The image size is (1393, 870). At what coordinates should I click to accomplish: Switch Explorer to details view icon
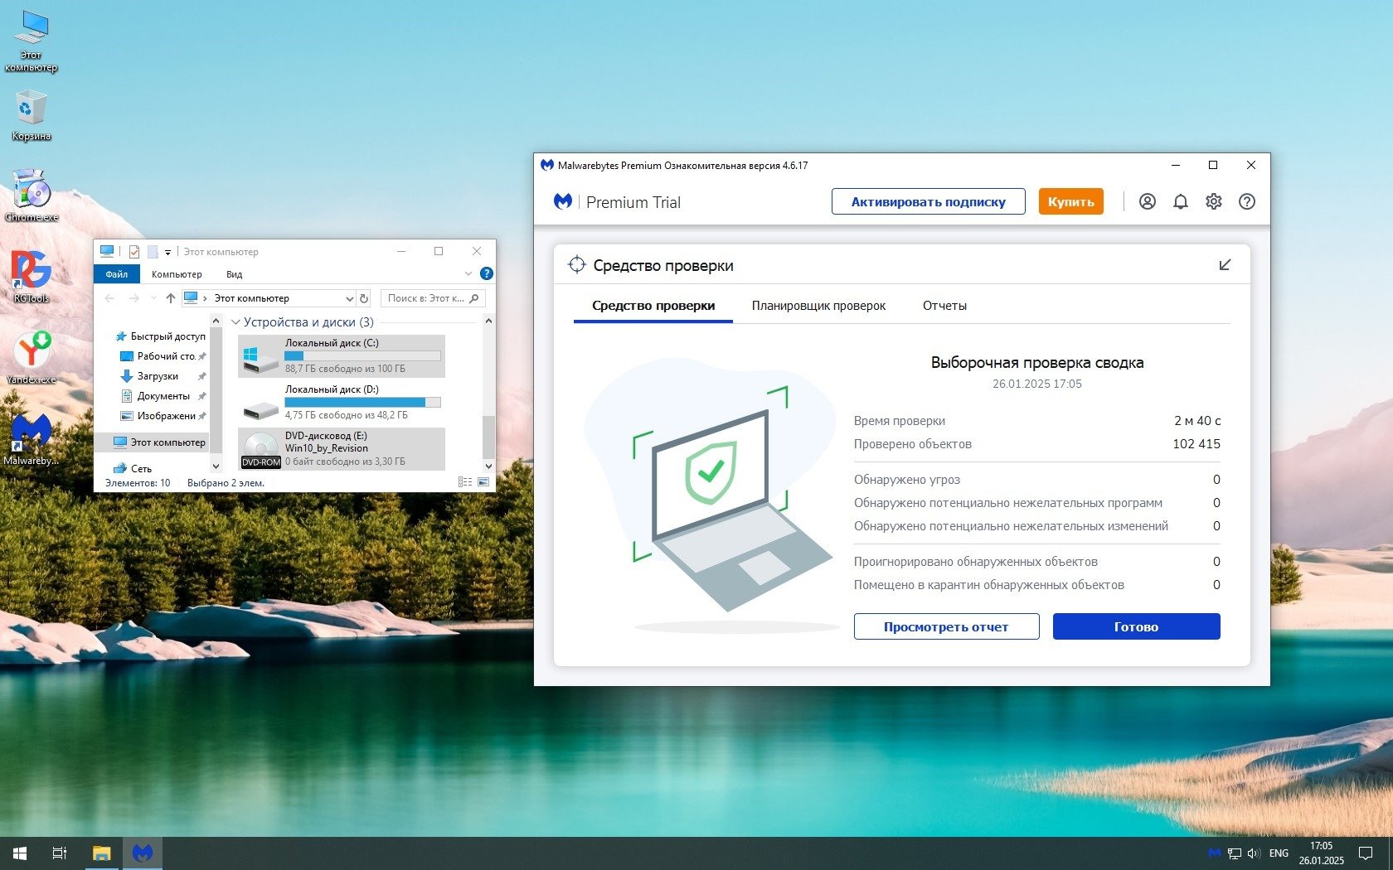(465, 482)
